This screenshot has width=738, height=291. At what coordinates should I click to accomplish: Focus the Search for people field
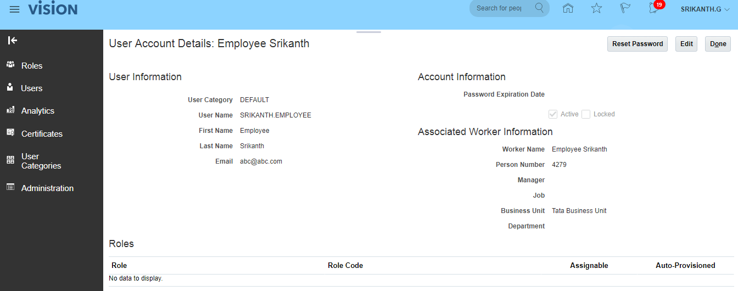click(x=500, y=8)
